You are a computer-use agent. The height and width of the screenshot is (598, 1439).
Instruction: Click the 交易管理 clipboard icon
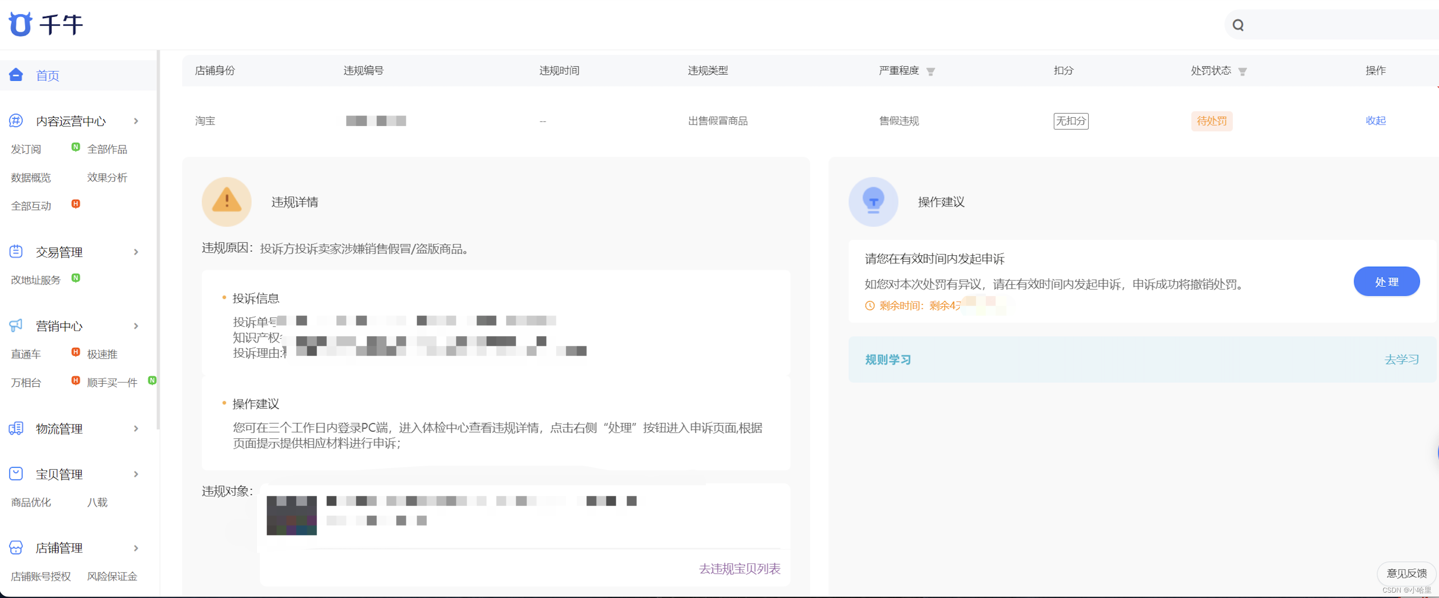point(16,252)
